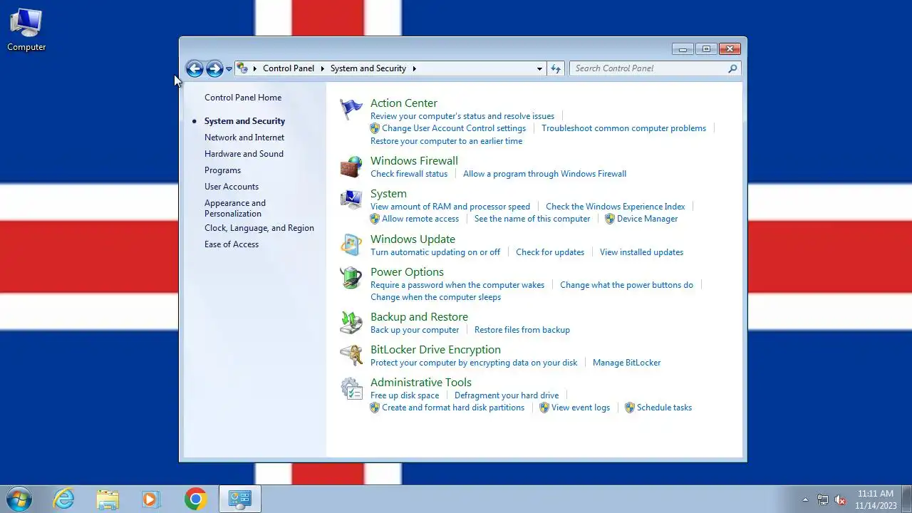
Task: Open the recent pages dropdown arrow
Action: tap(229, 69)
